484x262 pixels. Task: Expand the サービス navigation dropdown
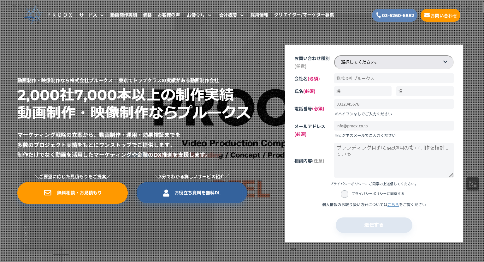(x=91, y=15)
